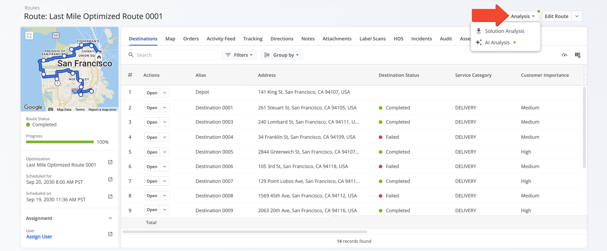Screen dimensions: 607x251
Task: Click Open for Destination 0008
Action: pos(152,196)
